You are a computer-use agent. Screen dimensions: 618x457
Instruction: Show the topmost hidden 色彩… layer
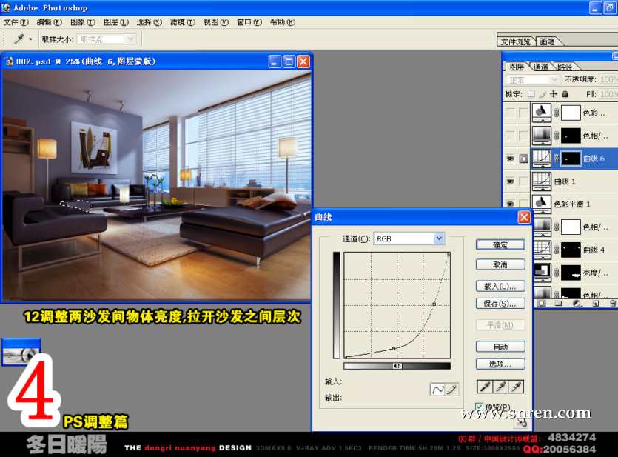(x=510, y=113)
